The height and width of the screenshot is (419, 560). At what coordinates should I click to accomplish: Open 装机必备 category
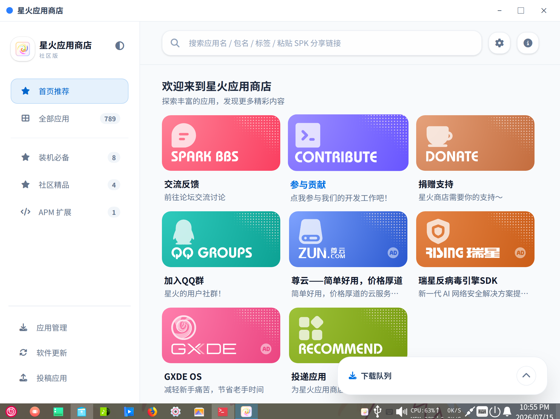[x=70, y=158]
